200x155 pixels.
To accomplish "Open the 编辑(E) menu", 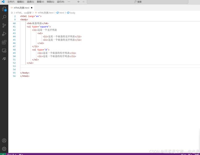I will point(21,2).
